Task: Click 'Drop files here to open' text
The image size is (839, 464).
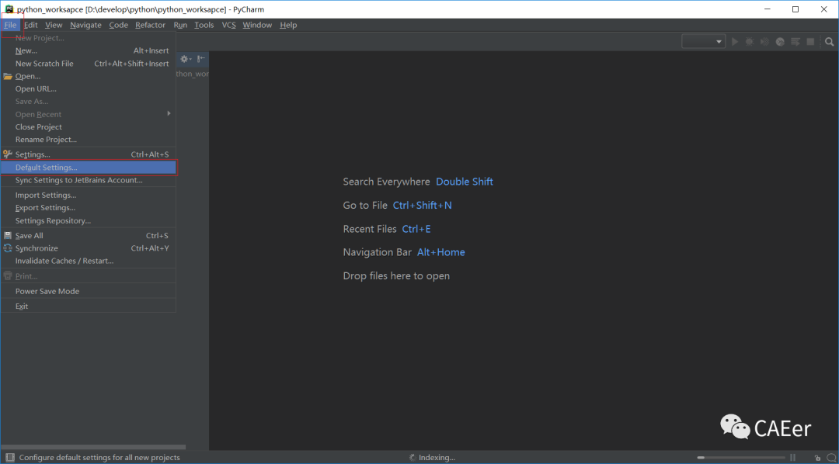Action: tap(396, 275)
